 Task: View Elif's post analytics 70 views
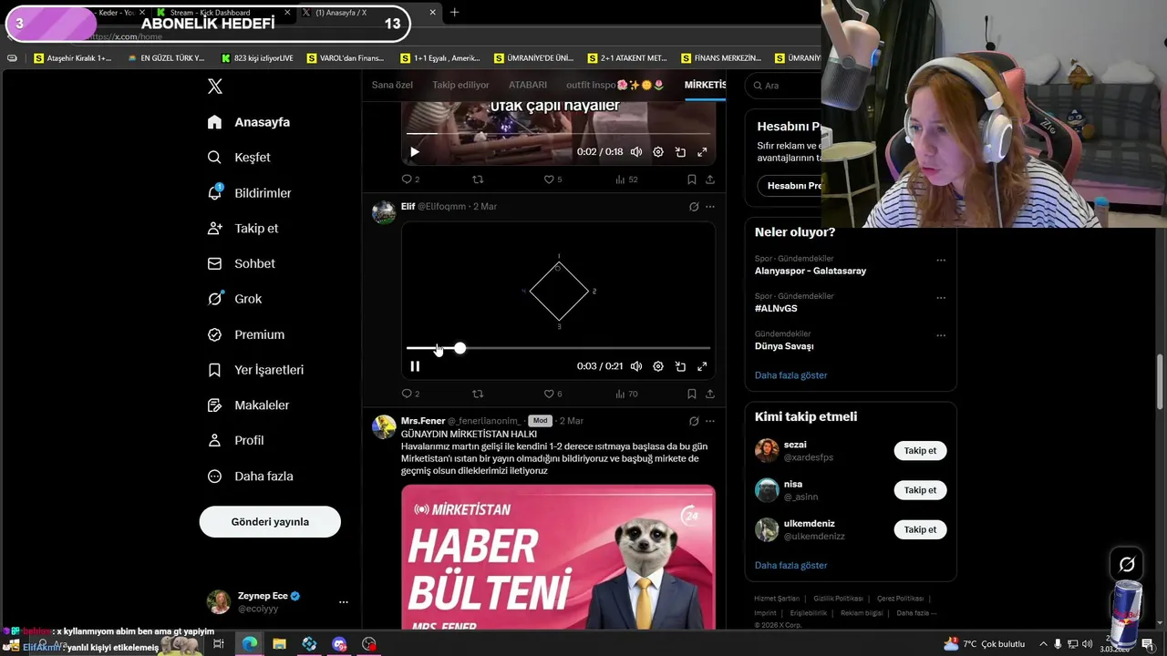click(626, 394)
